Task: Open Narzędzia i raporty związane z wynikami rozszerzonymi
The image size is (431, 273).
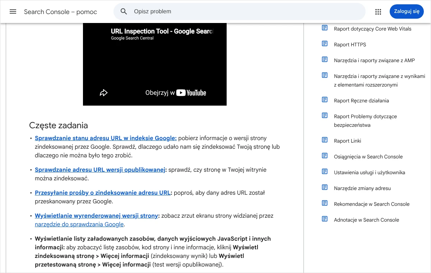Action: click(379, 80)
